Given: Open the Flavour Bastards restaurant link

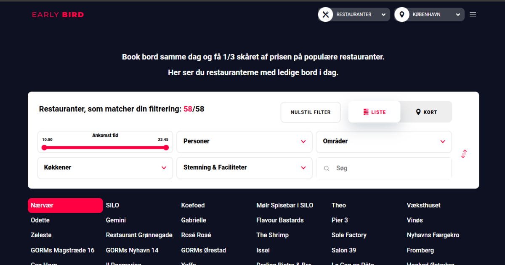Looking at the screenshot, I should (x=280, y=220).
